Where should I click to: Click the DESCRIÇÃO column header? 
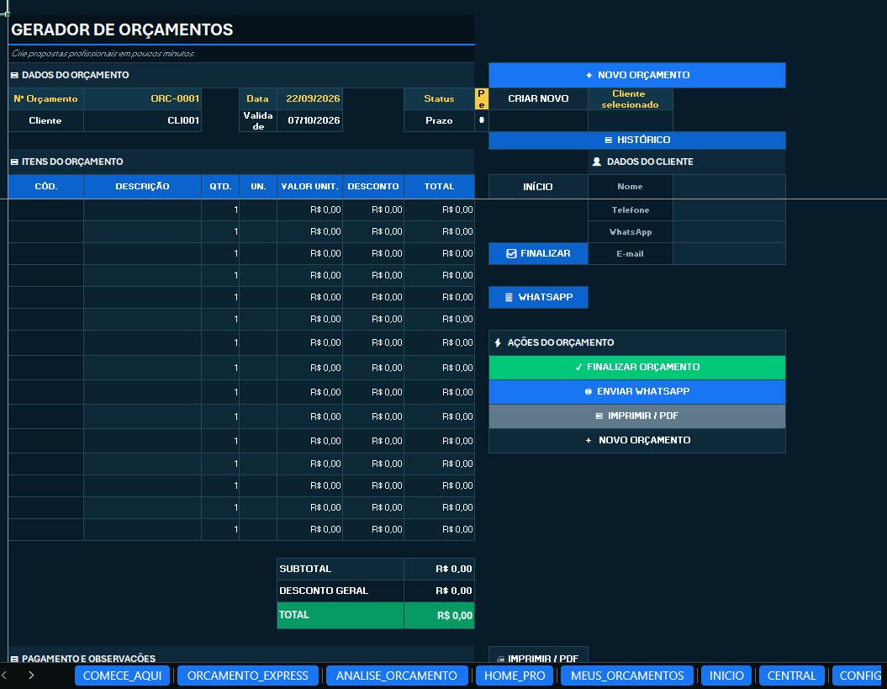(143, 187)
